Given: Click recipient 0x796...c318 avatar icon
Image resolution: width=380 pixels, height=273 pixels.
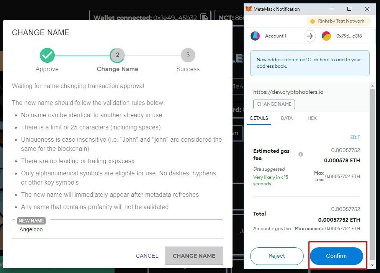Looking at the screenshot, I should tap(326, 36).
